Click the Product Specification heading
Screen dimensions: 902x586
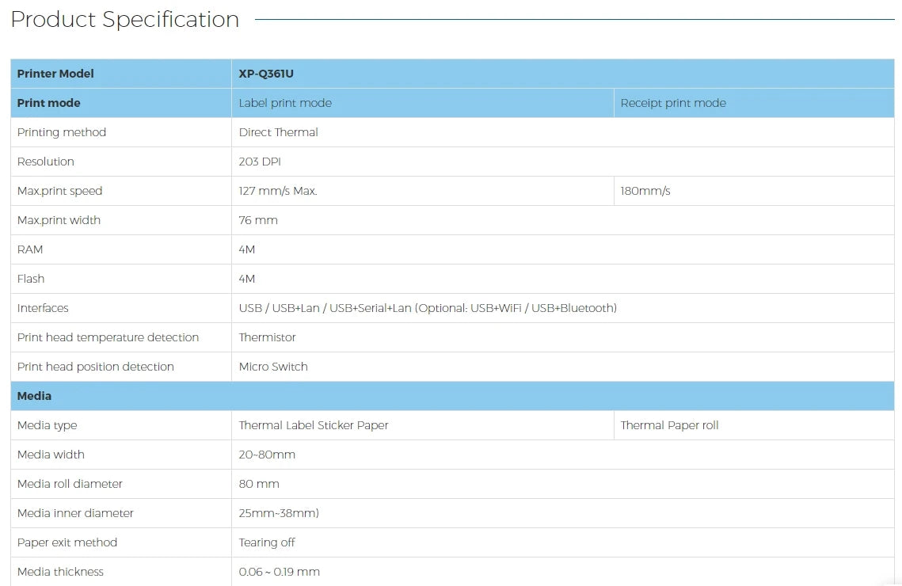[125, 20]
